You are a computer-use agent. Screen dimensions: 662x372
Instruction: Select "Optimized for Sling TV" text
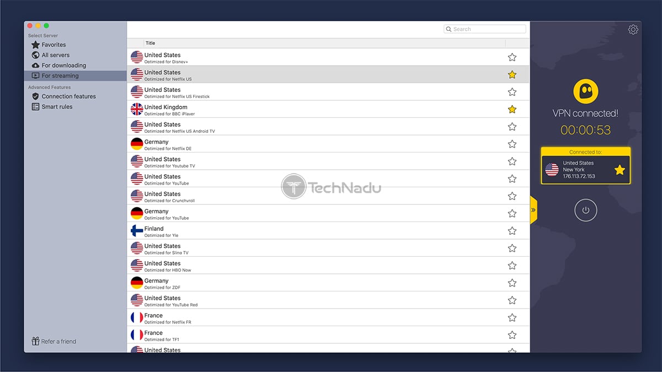point(167,253)
